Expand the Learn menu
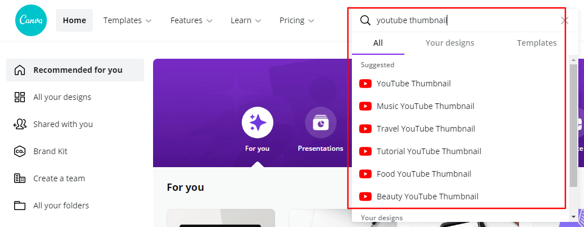This screenshot has height=227, width=584. coord(246,20)
